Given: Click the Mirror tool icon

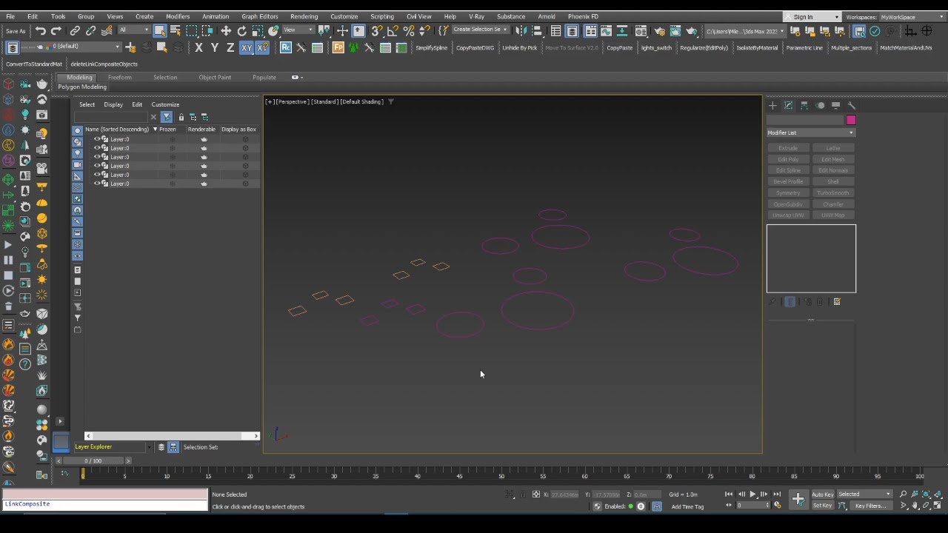Looking at the screenshot, I should tap(521, 31).
